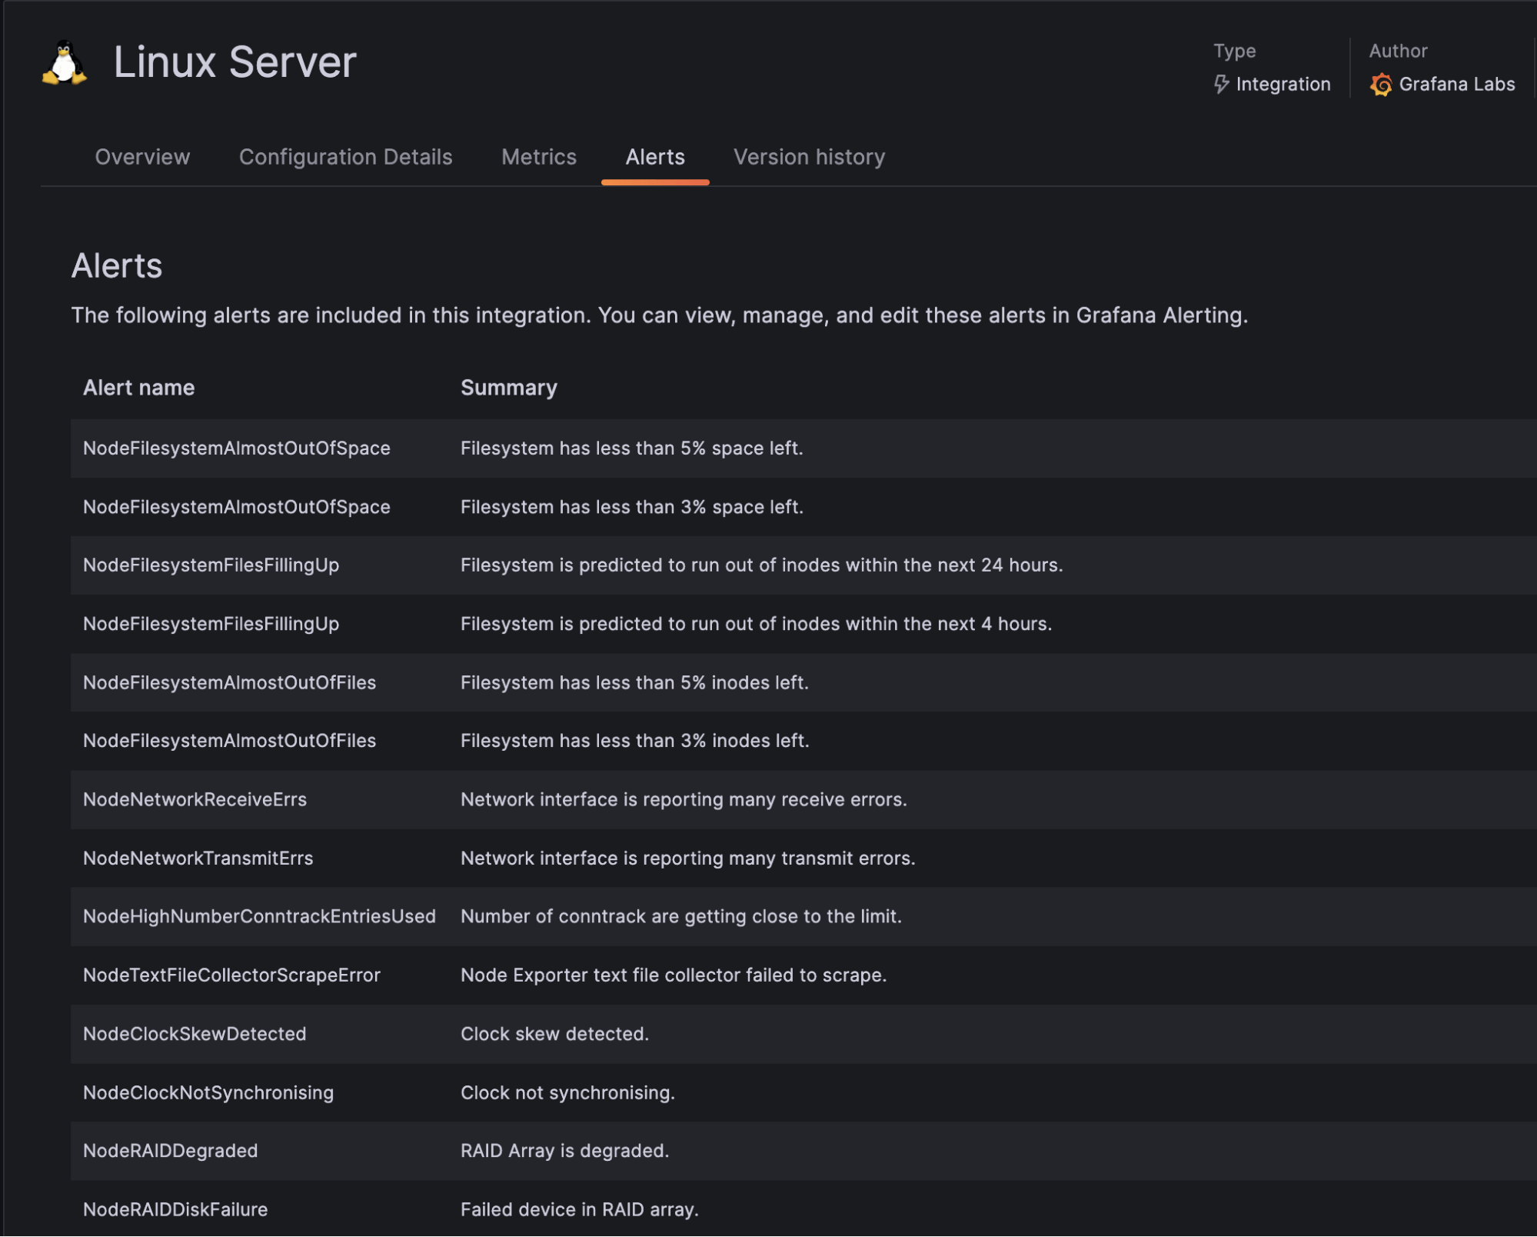
Task: Open the NodeRAIDDegraded alert row
Action: [x=170, y=1151]
